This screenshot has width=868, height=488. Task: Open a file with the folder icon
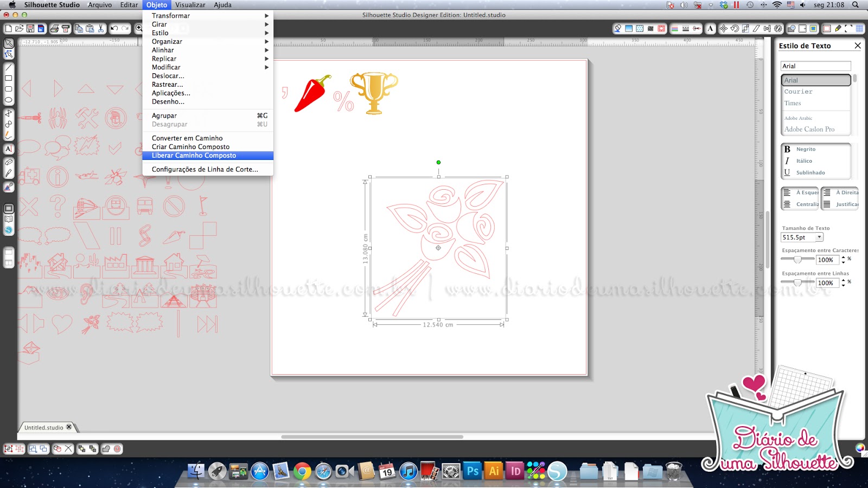click(x=19, y=28)
